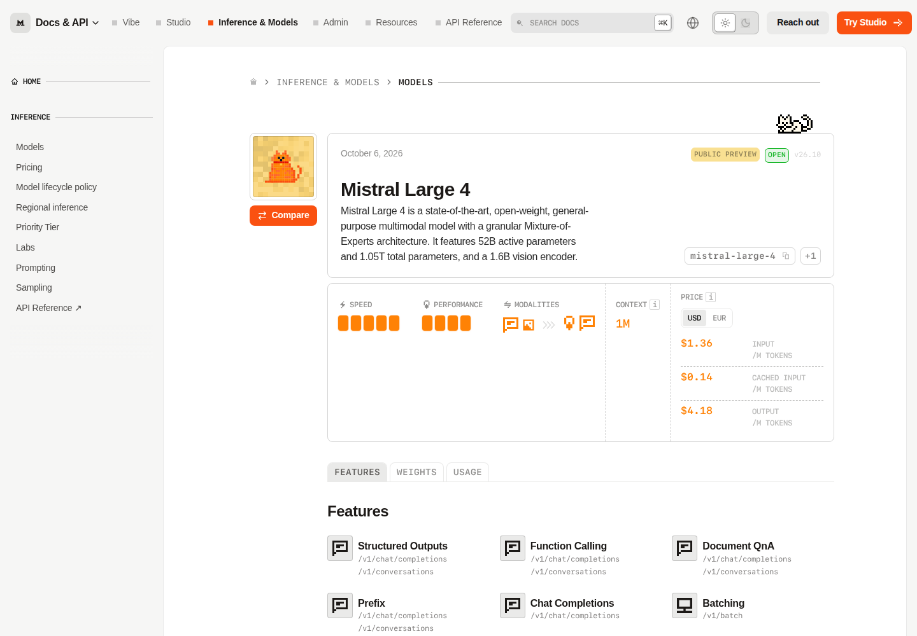Click the Context info icon

point(655,305)
